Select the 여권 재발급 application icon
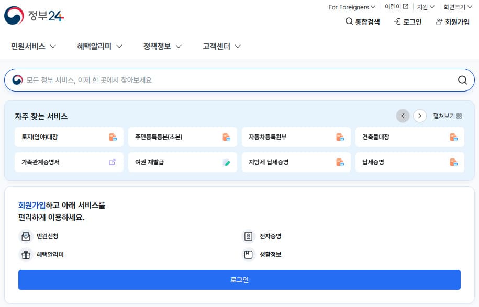Image resolution: width=479 pixels, height=307 pixels. 227,163
